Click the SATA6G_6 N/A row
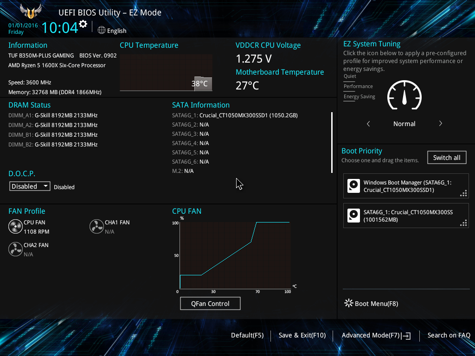The width and height of the screenshot is (475, 356). pyautogui.click(x=191, y=162)
